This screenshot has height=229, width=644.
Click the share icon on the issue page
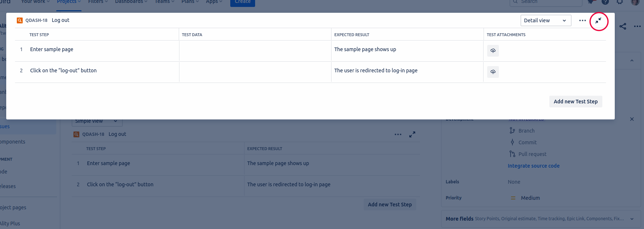(x=623, y=26)
